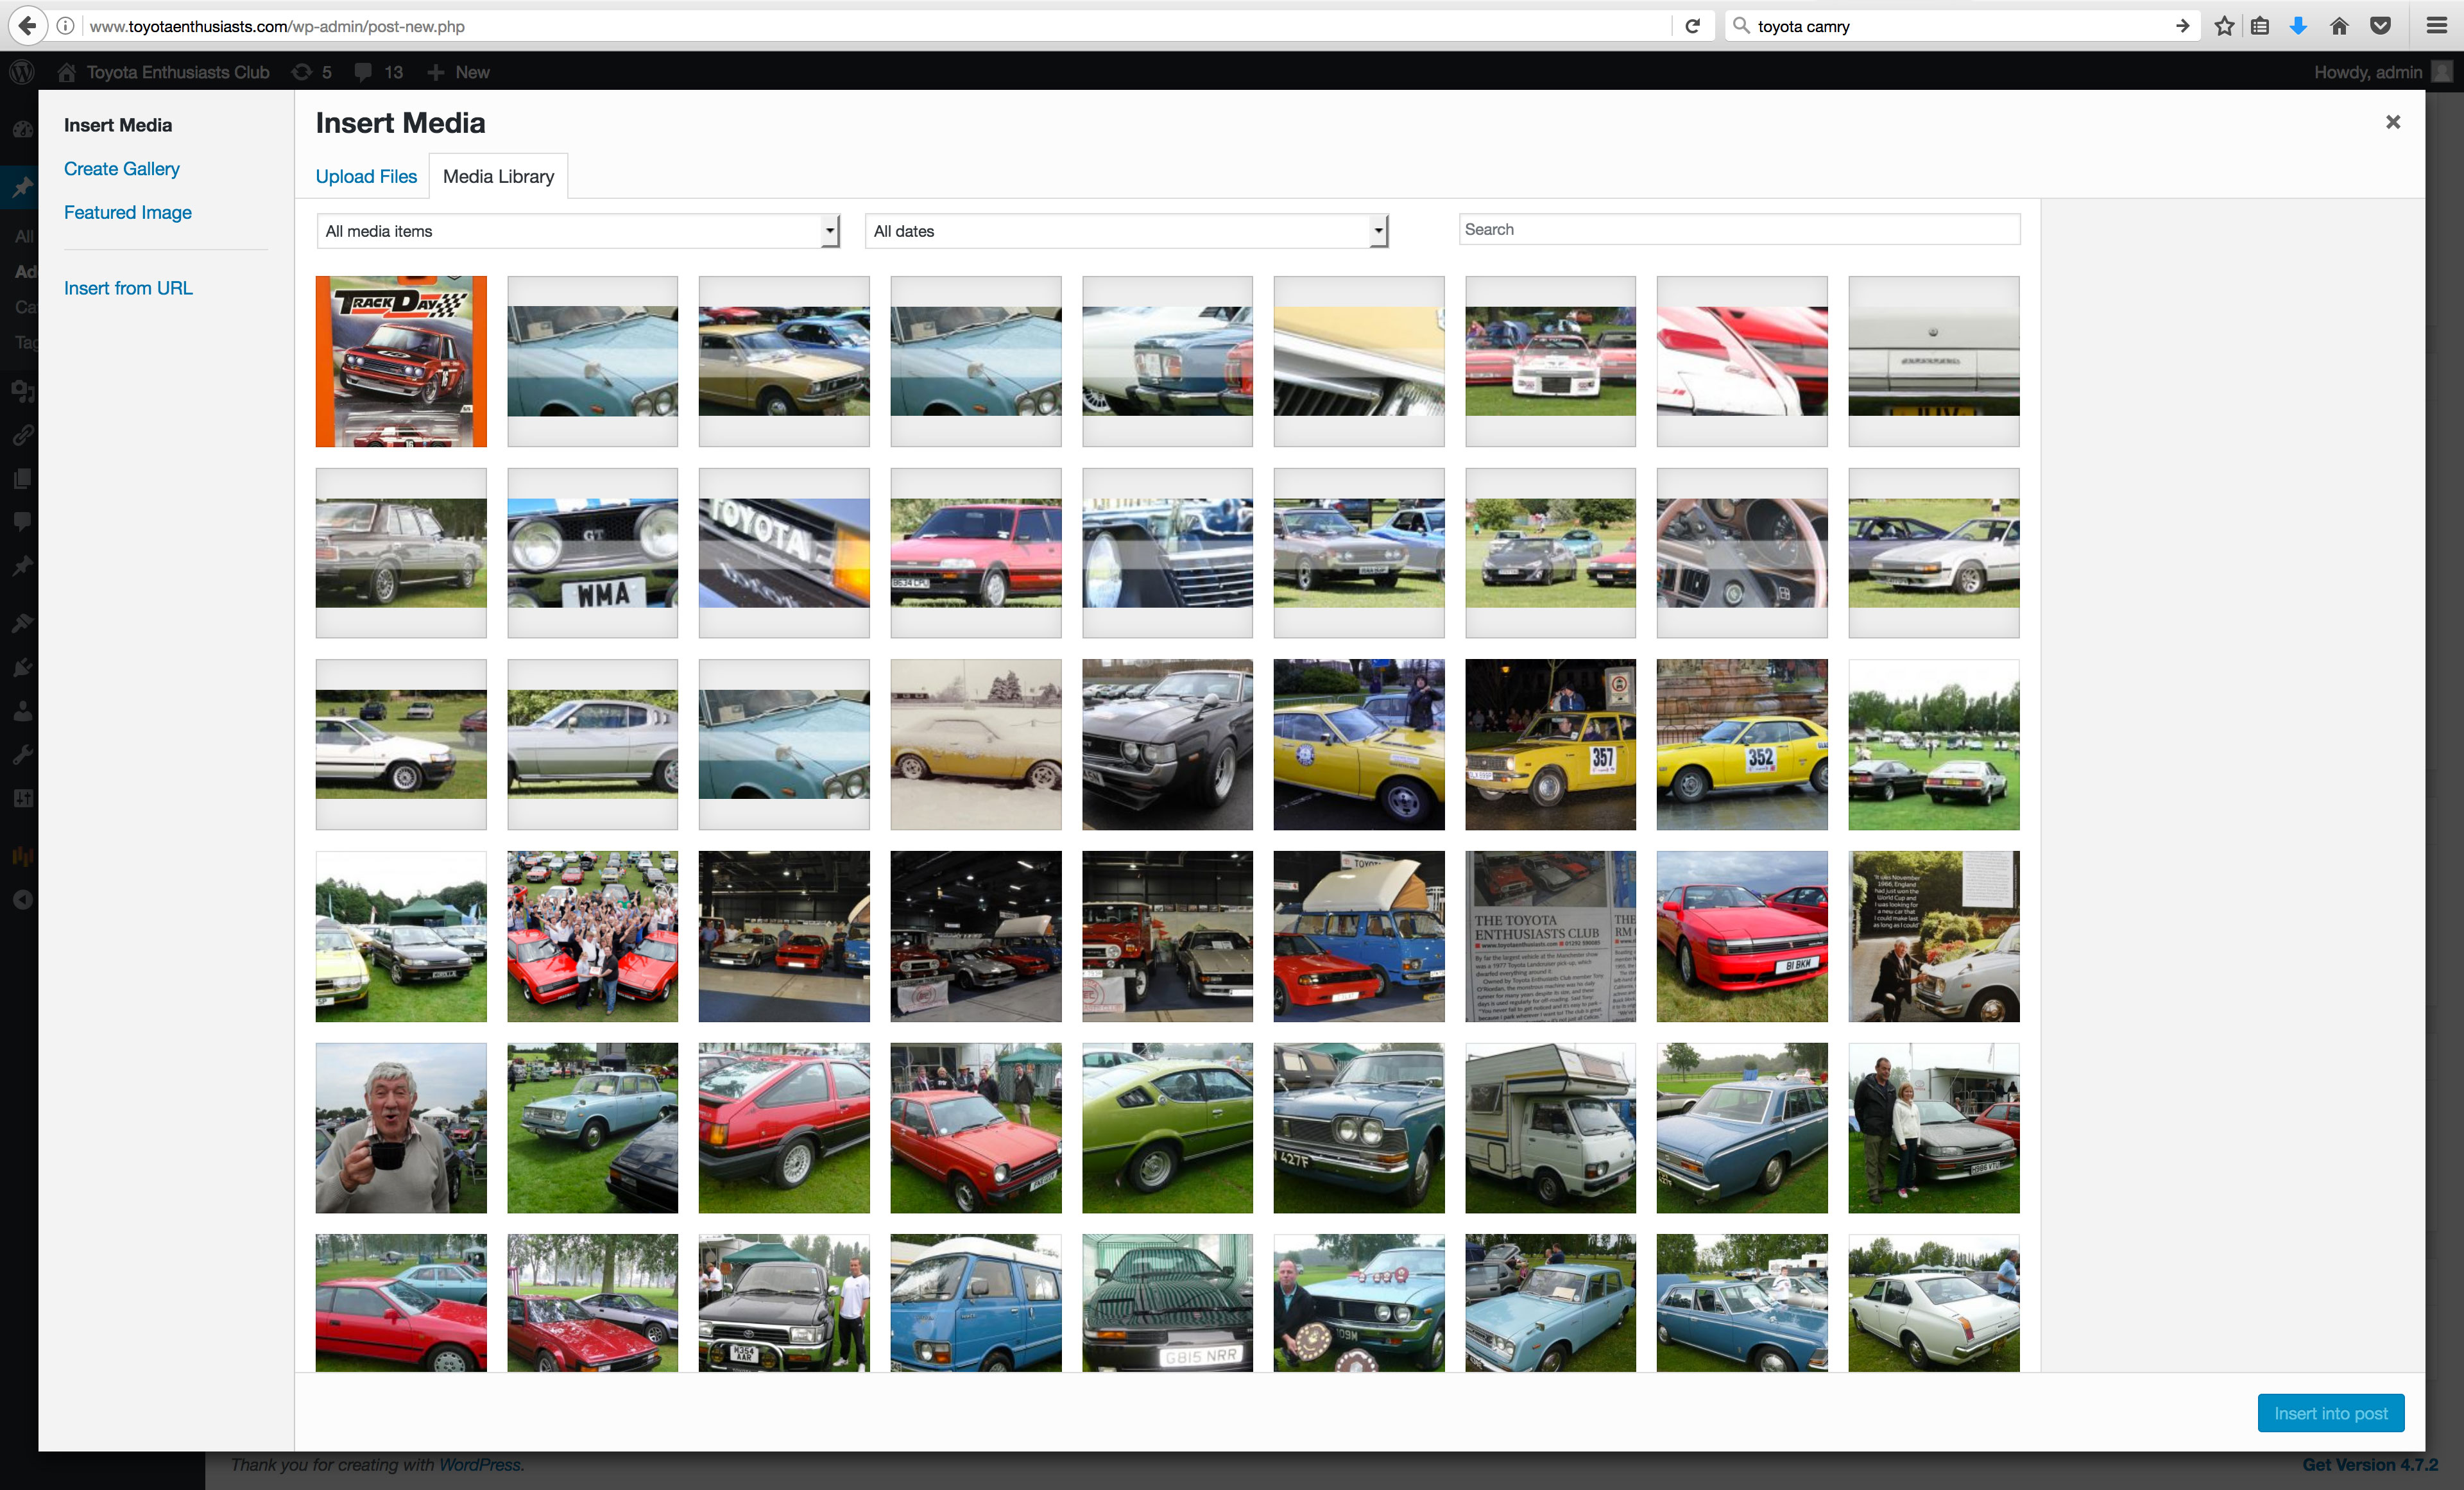This screenshot has width=2464, height=1490.
Task: Click the Featured Image link
Action: (x=128, y=212)
